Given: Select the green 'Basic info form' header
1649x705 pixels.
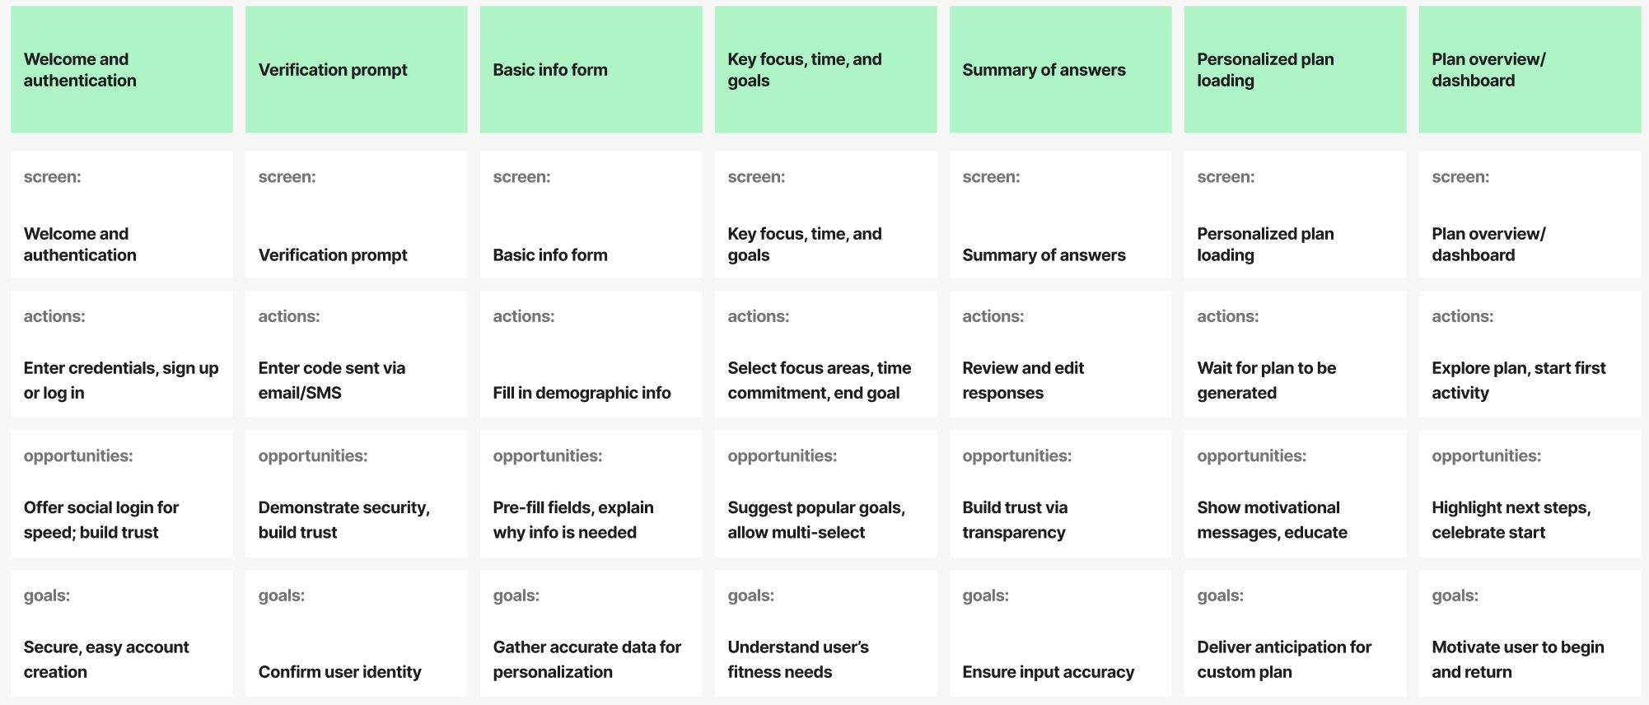Looking at the screenshot, I should 591,70.
